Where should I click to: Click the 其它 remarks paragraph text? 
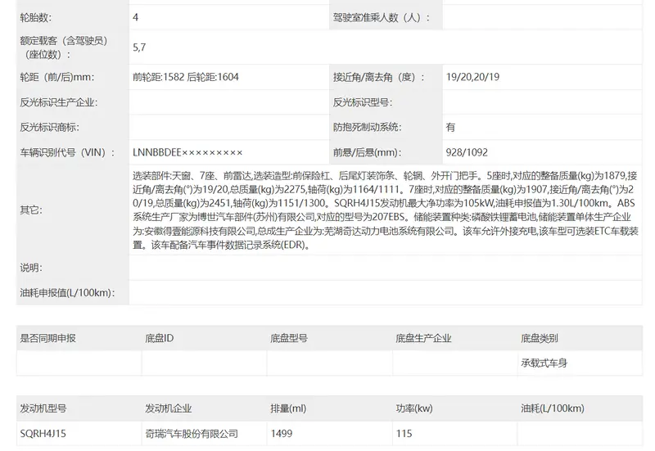pos(385,210)
